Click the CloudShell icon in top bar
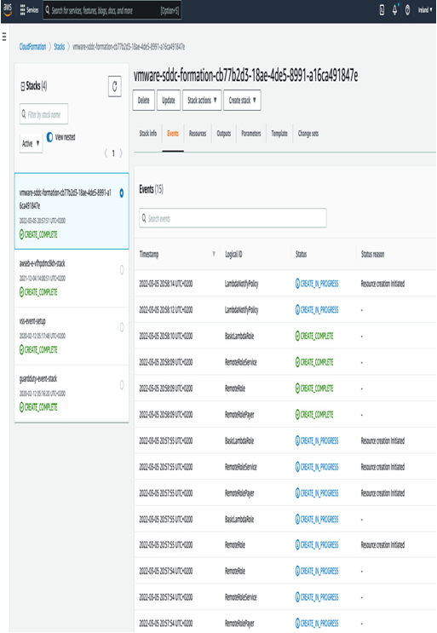 click(x=382, y=10)
